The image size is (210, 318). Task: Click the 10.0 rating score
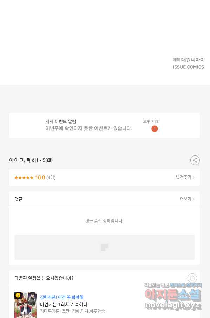[40, 178]
